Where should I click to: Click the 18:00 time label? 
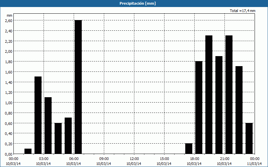(x=194, y=159)
